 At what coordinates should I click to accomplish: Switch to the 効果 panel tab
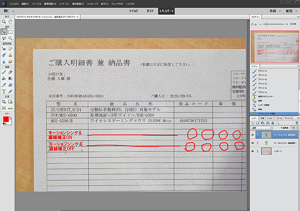coord(262,118)
